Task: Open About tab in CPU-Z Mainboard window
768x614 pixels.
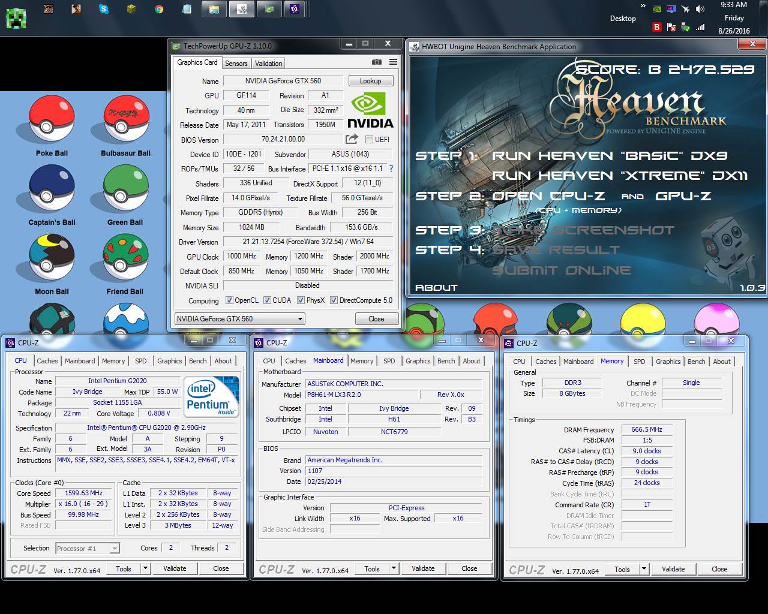Action: (x=472, y=361)
